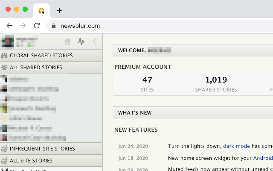Image resolution: width=273 pixels, height=171 pixels.
Task: Open the Android widget link
Action: click(x=263, y=158)
